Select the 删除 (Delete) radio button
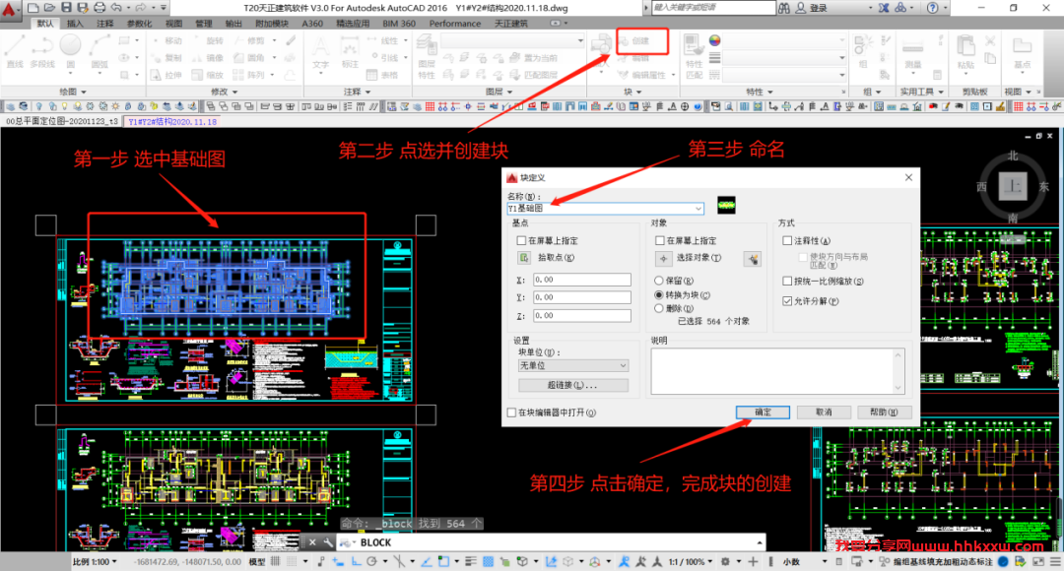The image size is (1064, 571). coord(659,308)
